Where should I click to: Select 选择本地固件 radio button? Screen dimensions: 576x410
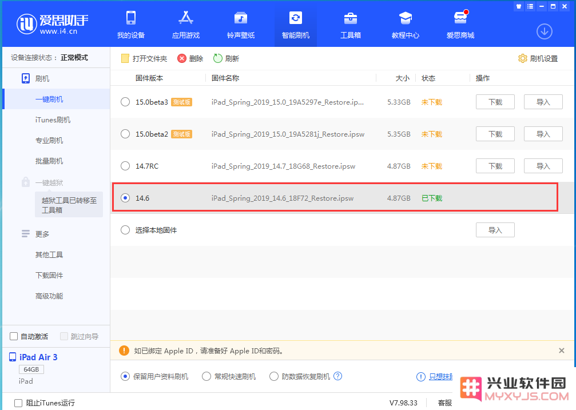tap(125, 230)
